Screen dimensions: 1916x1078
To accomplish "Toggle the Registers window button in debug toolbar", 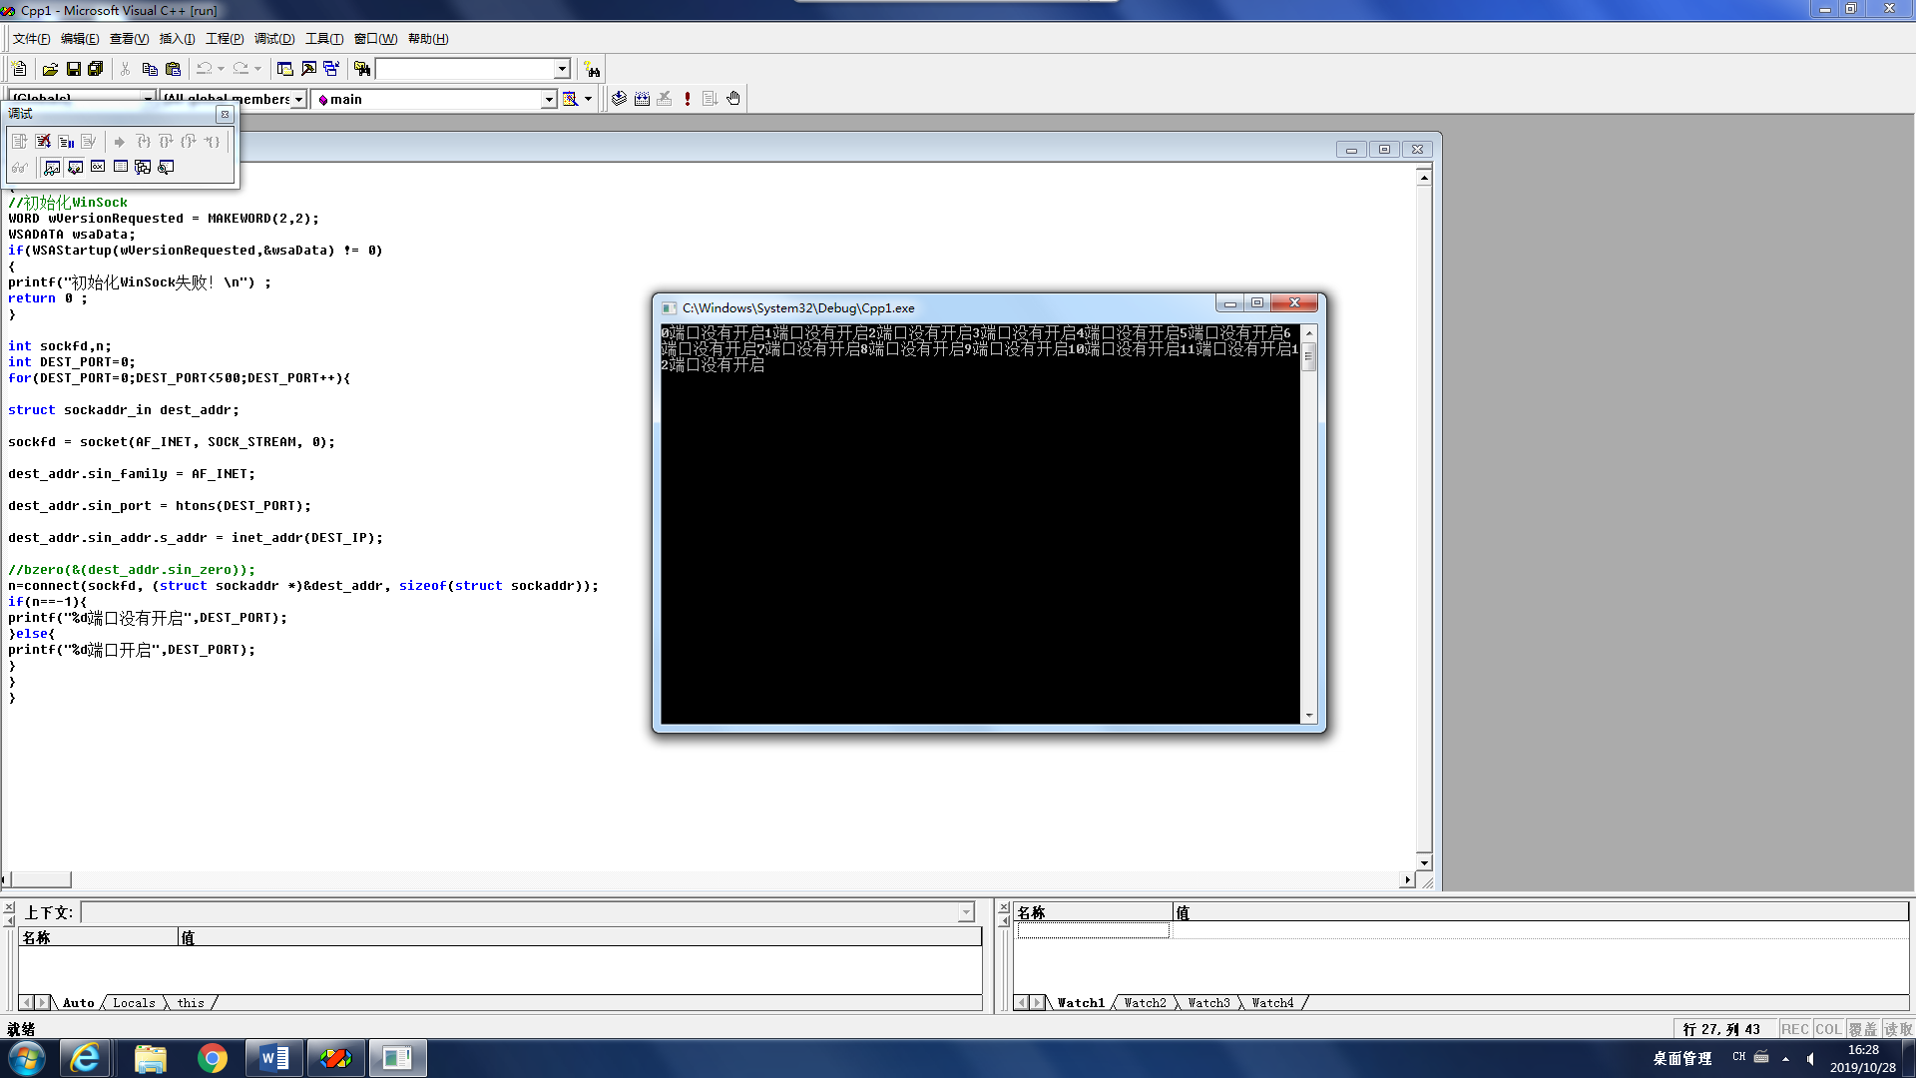I will 98,167.
